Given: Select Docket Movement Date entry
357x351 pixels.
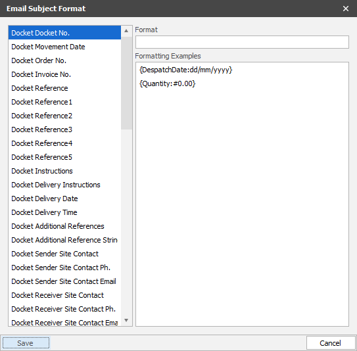Looking at the screenshot, I should coord(64,47).
